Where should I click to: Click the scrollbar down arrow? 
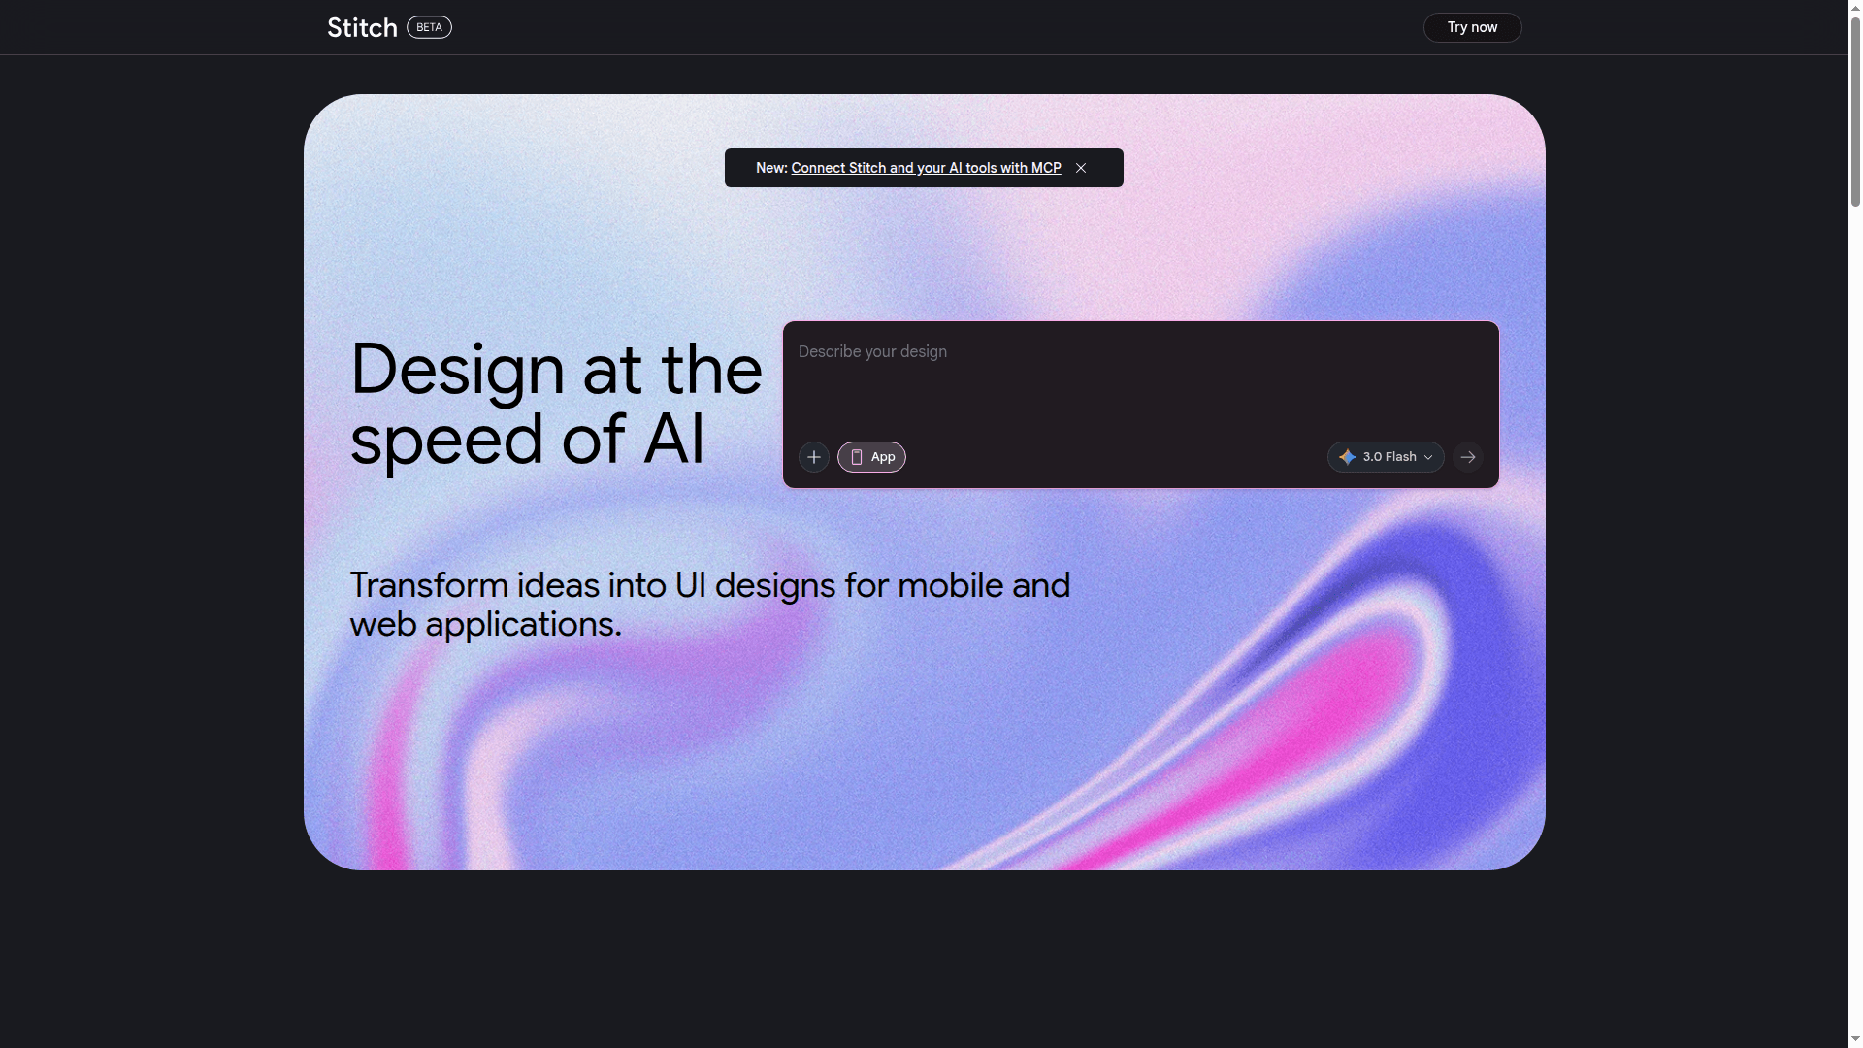point(1855,1039)
